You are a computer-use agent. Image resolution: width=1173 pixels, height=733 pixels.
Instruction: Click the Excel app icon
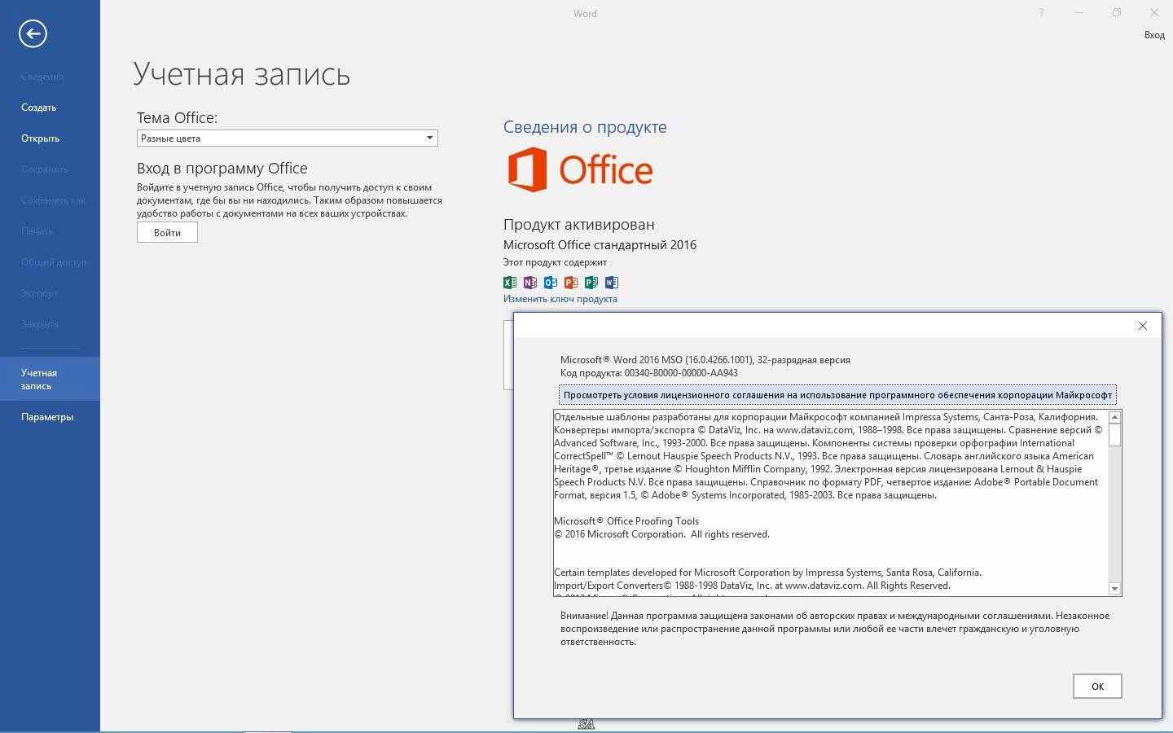coord(509,283)
